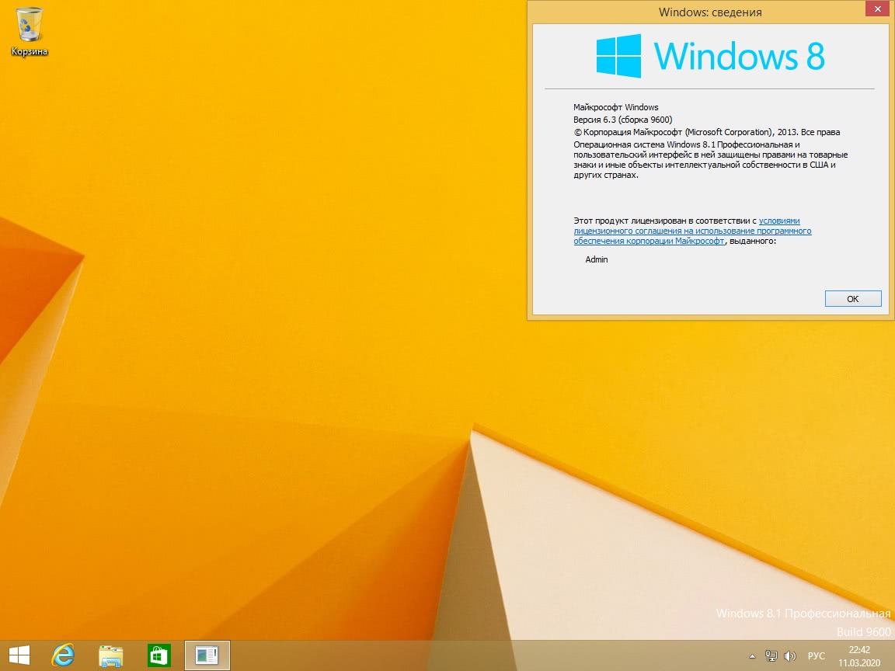Viewport: 895px width, 671px height.
Task: Click the 'Admin' licensee name text
Action: tap(597, 259)
